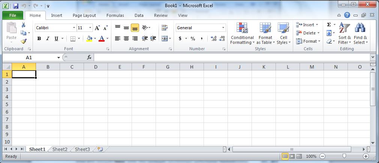This screenshot has height=163, width=379.
Task: Decrease indent in Alignment group
Action: [145, 38]
